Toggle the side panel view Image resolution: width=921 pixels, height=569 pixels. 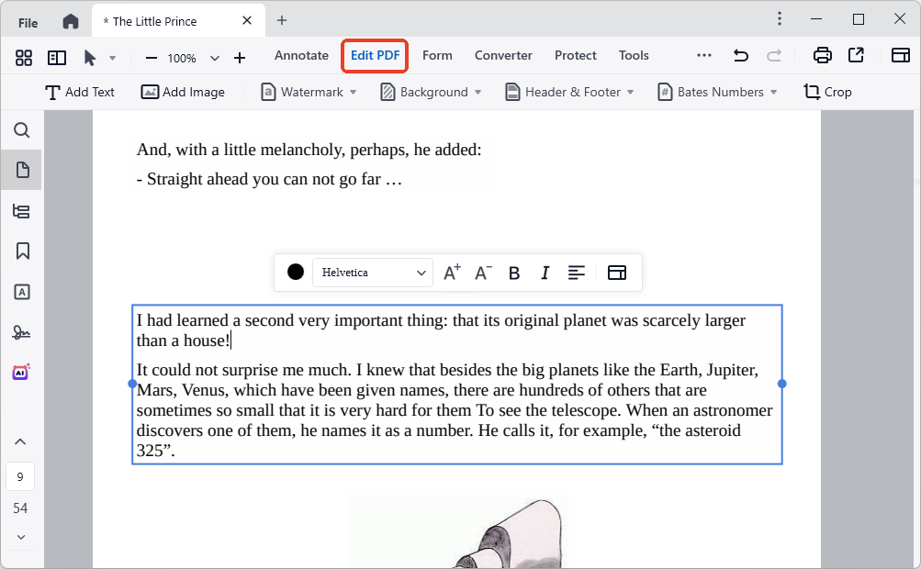(x=57, y=57)
